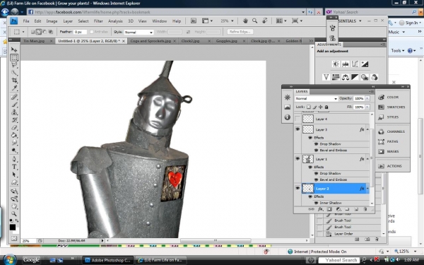Image resolution: width=424 pixels, height=265 pixels.
Task: Select the Pen tool
Action: 14,159
